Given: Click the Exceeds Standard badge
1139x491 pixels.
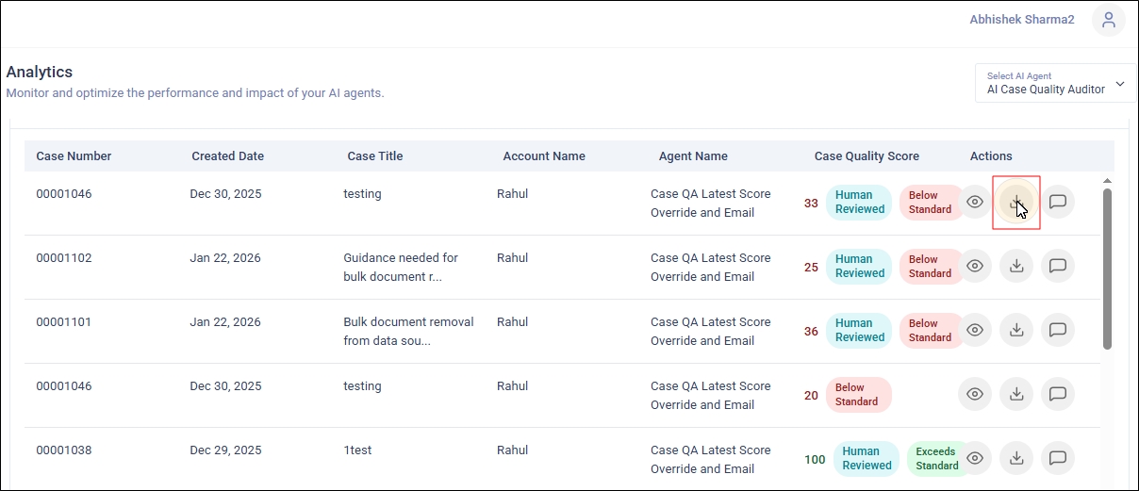Looking at the screenshot, I should [x=936, y=458].
